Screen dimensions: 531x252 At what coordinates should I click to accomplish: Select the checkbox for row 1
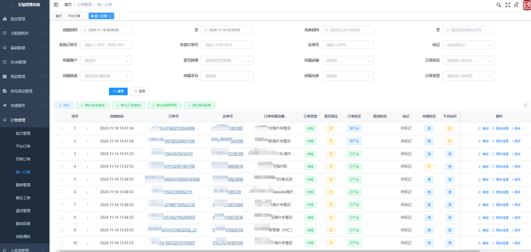[x=61, y=129]
